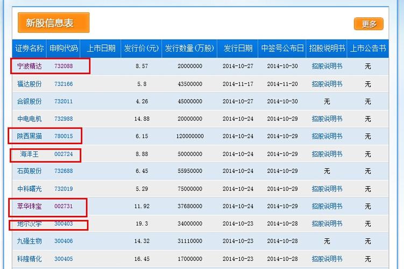Open 陕西黑猫 stock link
The image size is (404, 269).
click(30, 136)
